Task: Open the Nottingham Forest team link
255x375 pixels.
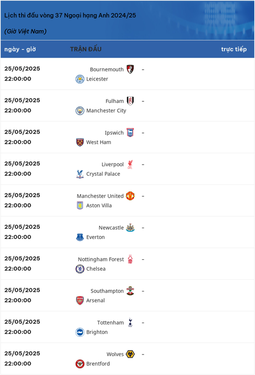Action: pos(101,259)
